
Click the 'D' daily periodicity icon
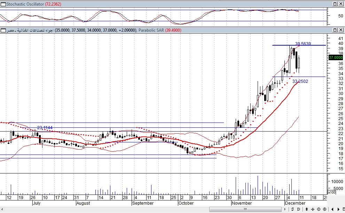click(x=299, y=209)
